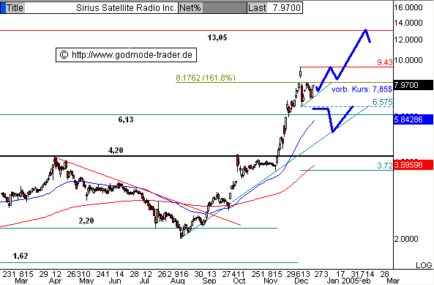Click the 4,20 horizontal level label
Image resolution: width=434 pixels, height=285 pixels.
click(x=116, y=150)
